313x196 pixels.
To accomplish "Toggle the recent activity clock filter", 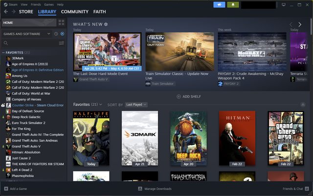I will click(56, 34).
